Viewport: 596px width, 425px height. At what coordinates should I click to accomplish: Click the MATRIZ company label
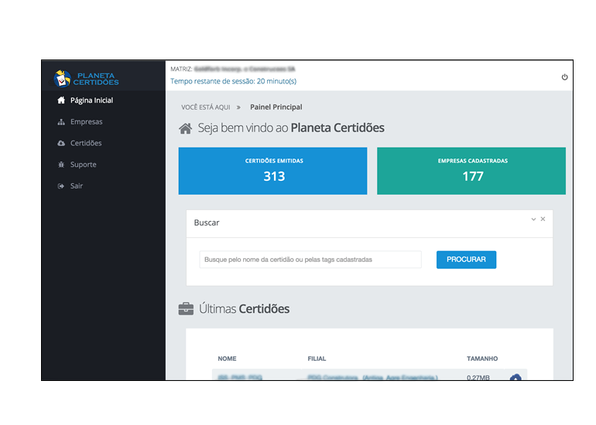click(181, 69)
